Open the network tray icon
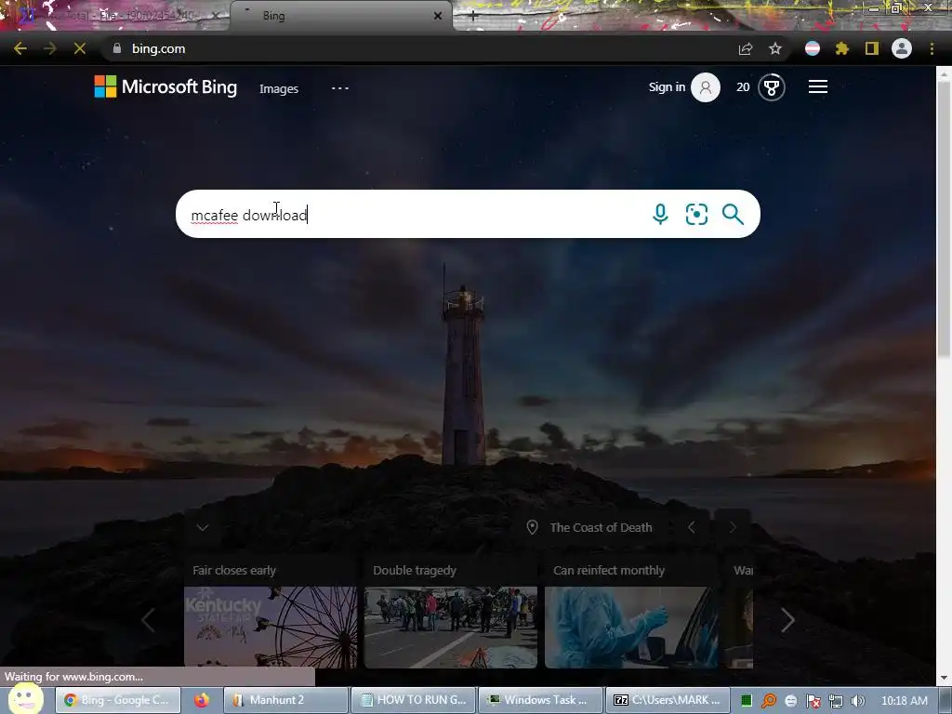This screenshot has height=714, width=952. 836,701
